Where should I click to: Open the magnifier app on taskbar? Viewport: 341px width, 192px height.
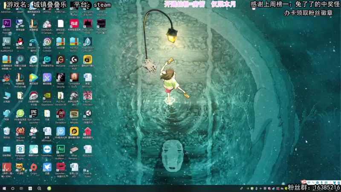click(39, 188)
